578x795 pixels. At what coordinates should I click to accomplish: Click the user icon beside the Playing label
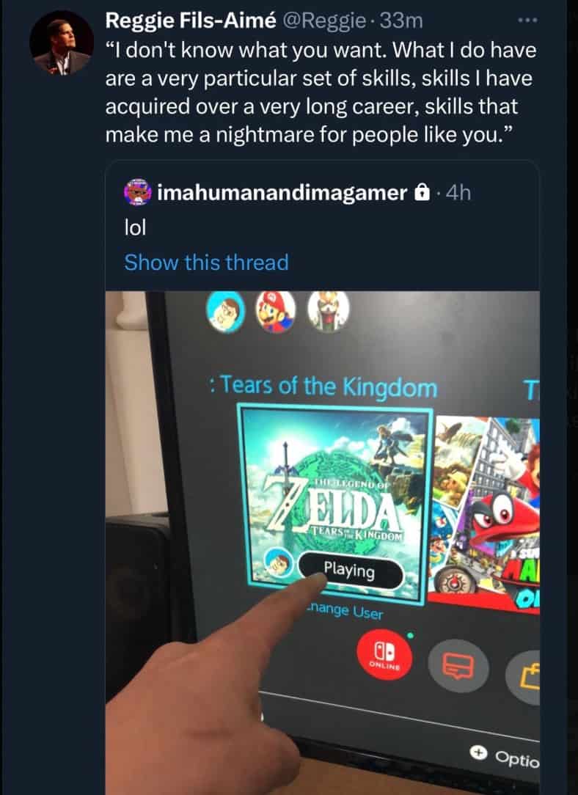[279, 563]
